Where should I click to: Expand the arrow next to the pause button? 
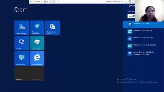click(x=48, y=2)
